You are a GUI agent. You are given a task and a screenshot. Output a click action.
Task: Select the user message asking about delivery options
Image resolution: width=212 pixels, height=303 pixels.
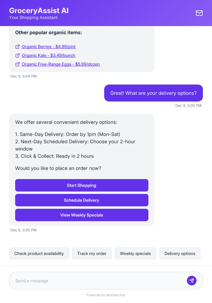pyautogui.click(x=153, y=93)
